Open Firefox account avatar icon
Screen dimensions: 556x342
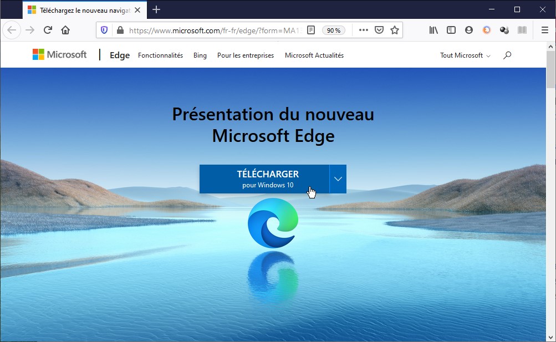(469, 30)
